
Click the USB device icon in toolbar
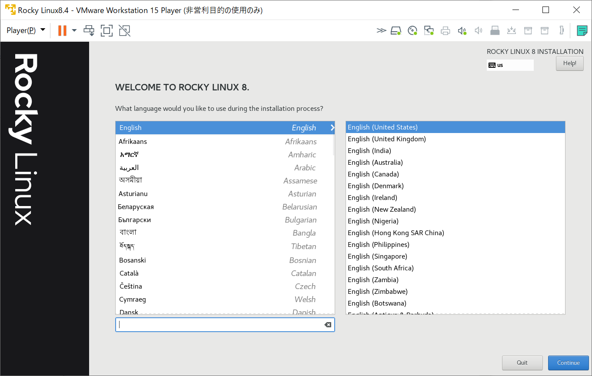click(495, 30)
